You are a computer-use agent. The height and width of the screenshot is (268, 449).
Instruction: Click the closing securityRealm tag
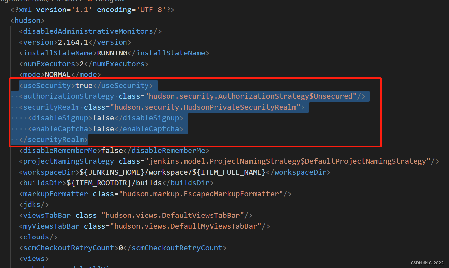coord(54,139)
